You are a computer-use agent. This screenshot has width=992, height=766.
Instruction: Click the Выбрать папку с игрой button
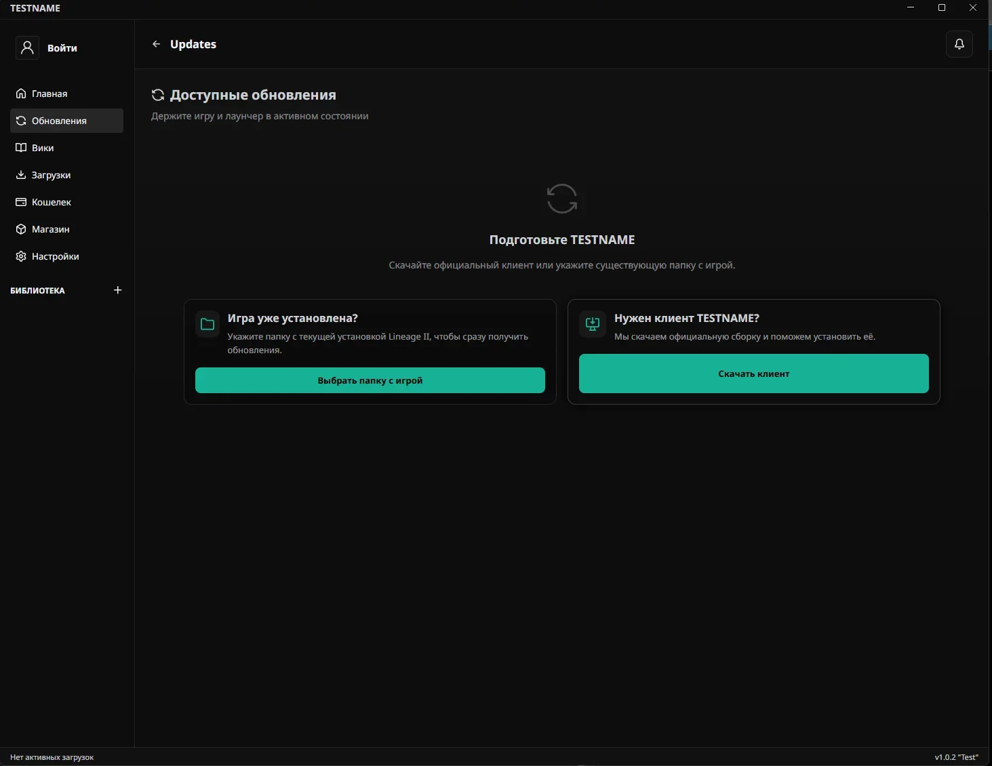point(370,380)
